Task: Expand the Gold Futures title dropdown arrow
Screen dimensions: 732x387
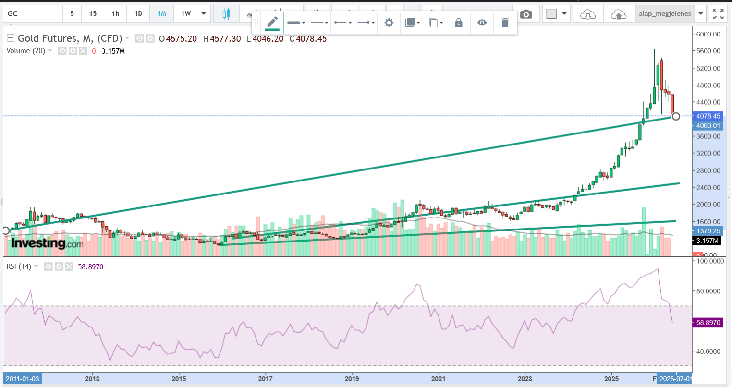Action: [127, 38]
